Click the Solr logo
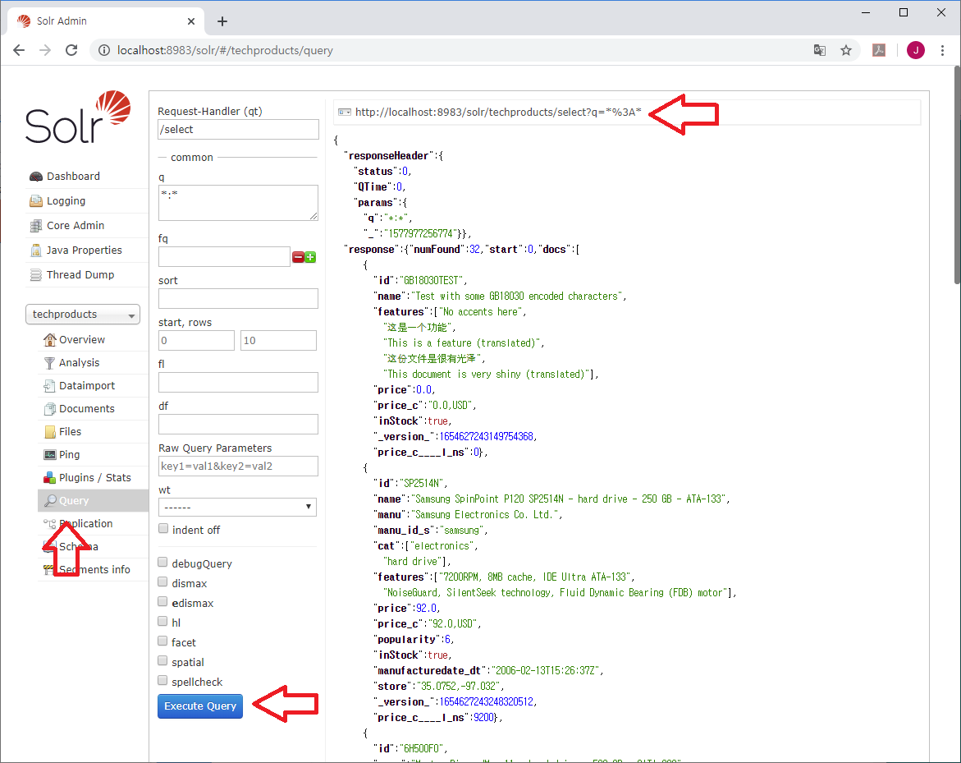 [78, 117]
